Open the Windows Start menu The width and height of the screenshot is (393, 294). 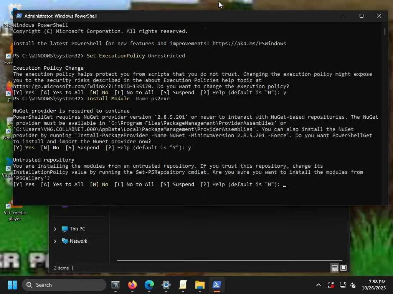(x=12, y=285)
